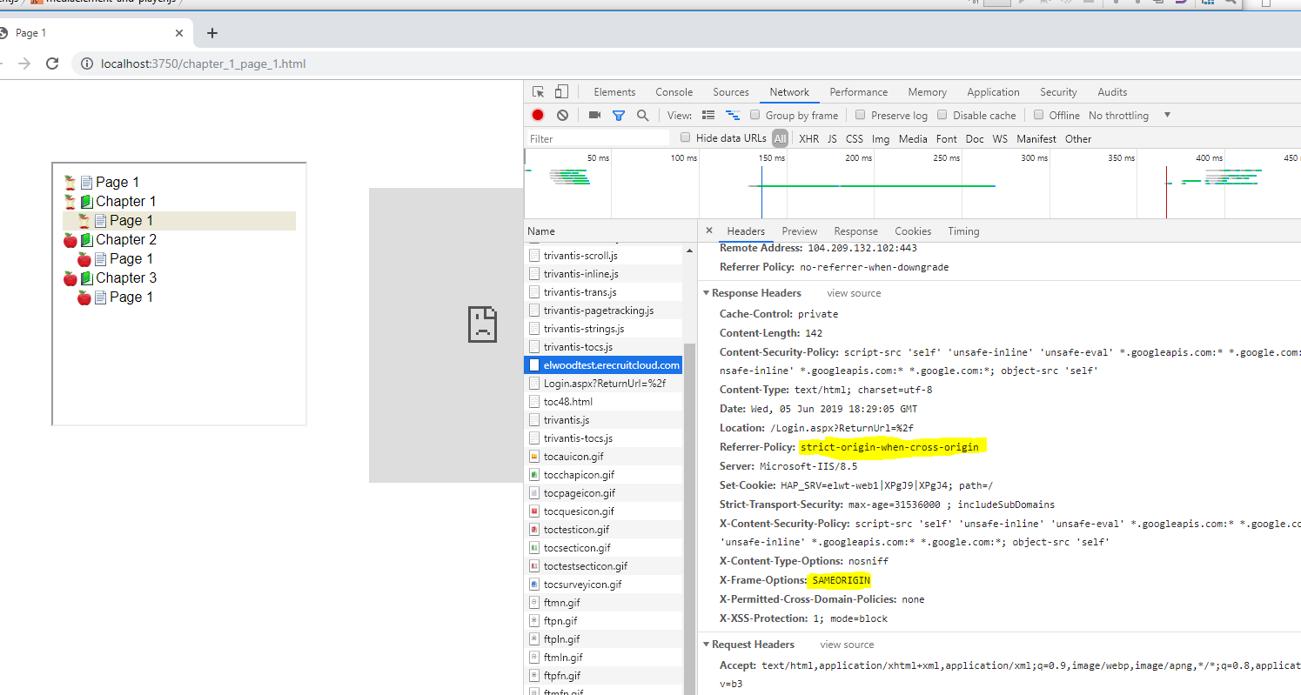Click green book icon beside Chapter 2
1301x695 pixels.
point(86,240)
